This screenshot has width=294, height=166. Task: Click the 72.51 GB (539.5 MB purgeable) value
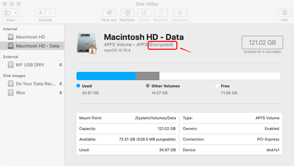click(147, 139)
